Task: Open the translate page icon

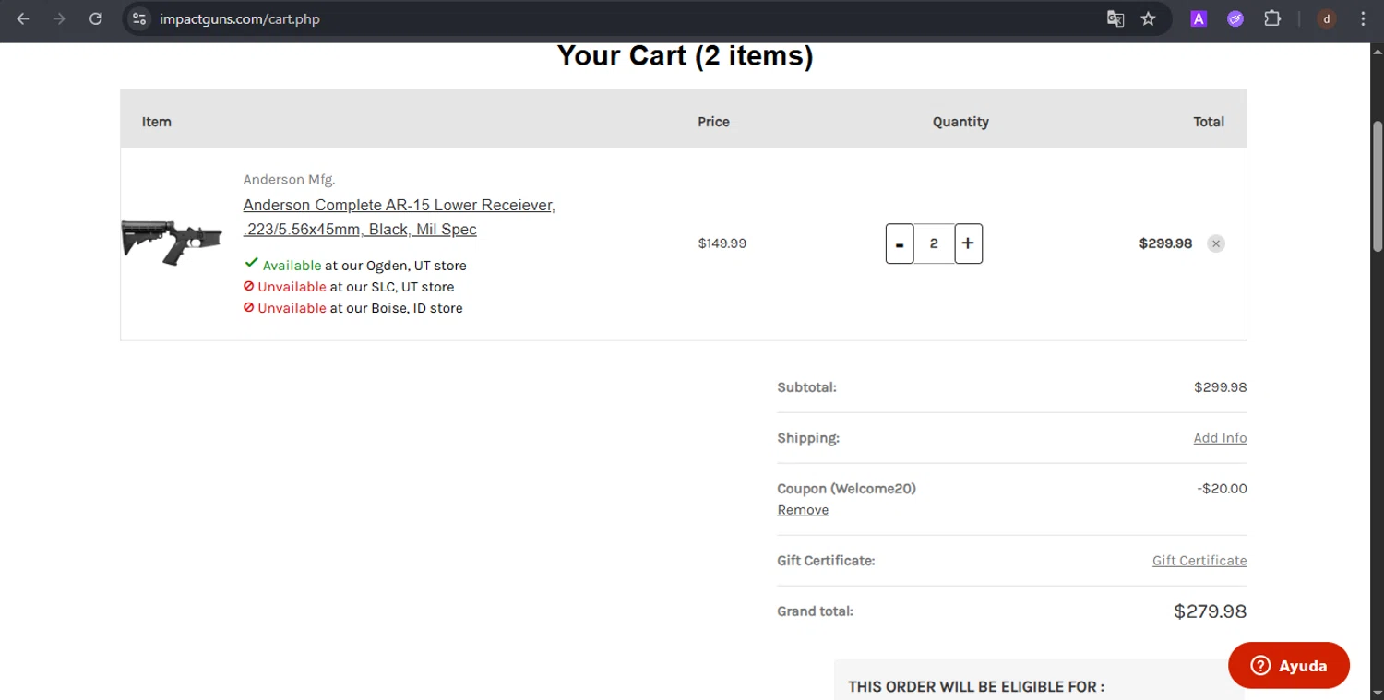Action: tap(1116, 18)
